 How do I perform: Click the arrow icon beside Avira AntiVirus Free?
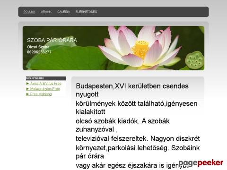(27, 84)
